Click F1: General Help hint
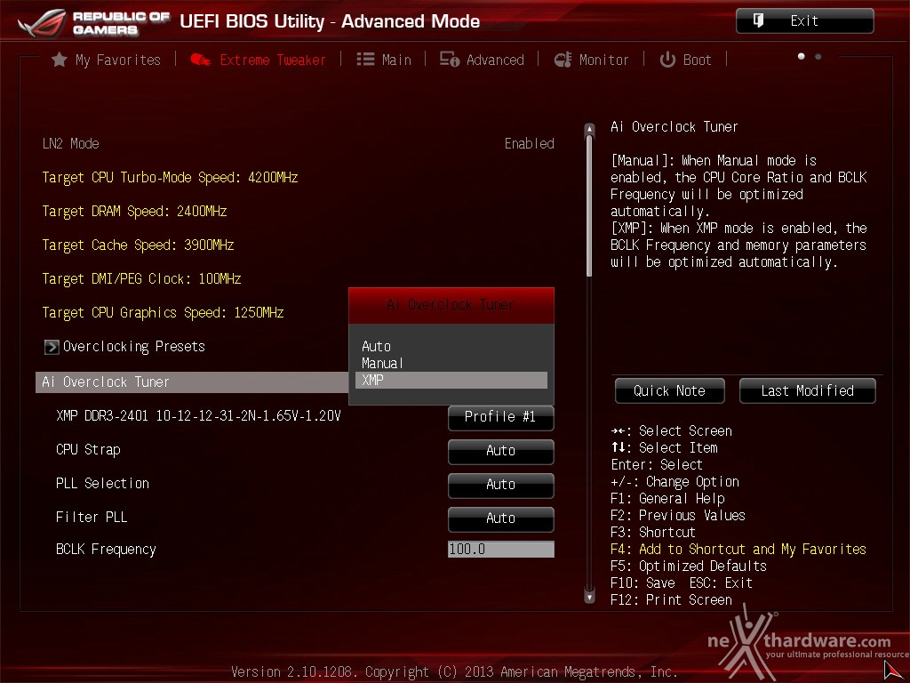 coord(667,499)
